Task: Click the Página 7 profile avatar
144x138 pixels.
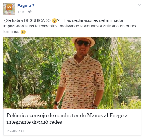Action: 9,9
